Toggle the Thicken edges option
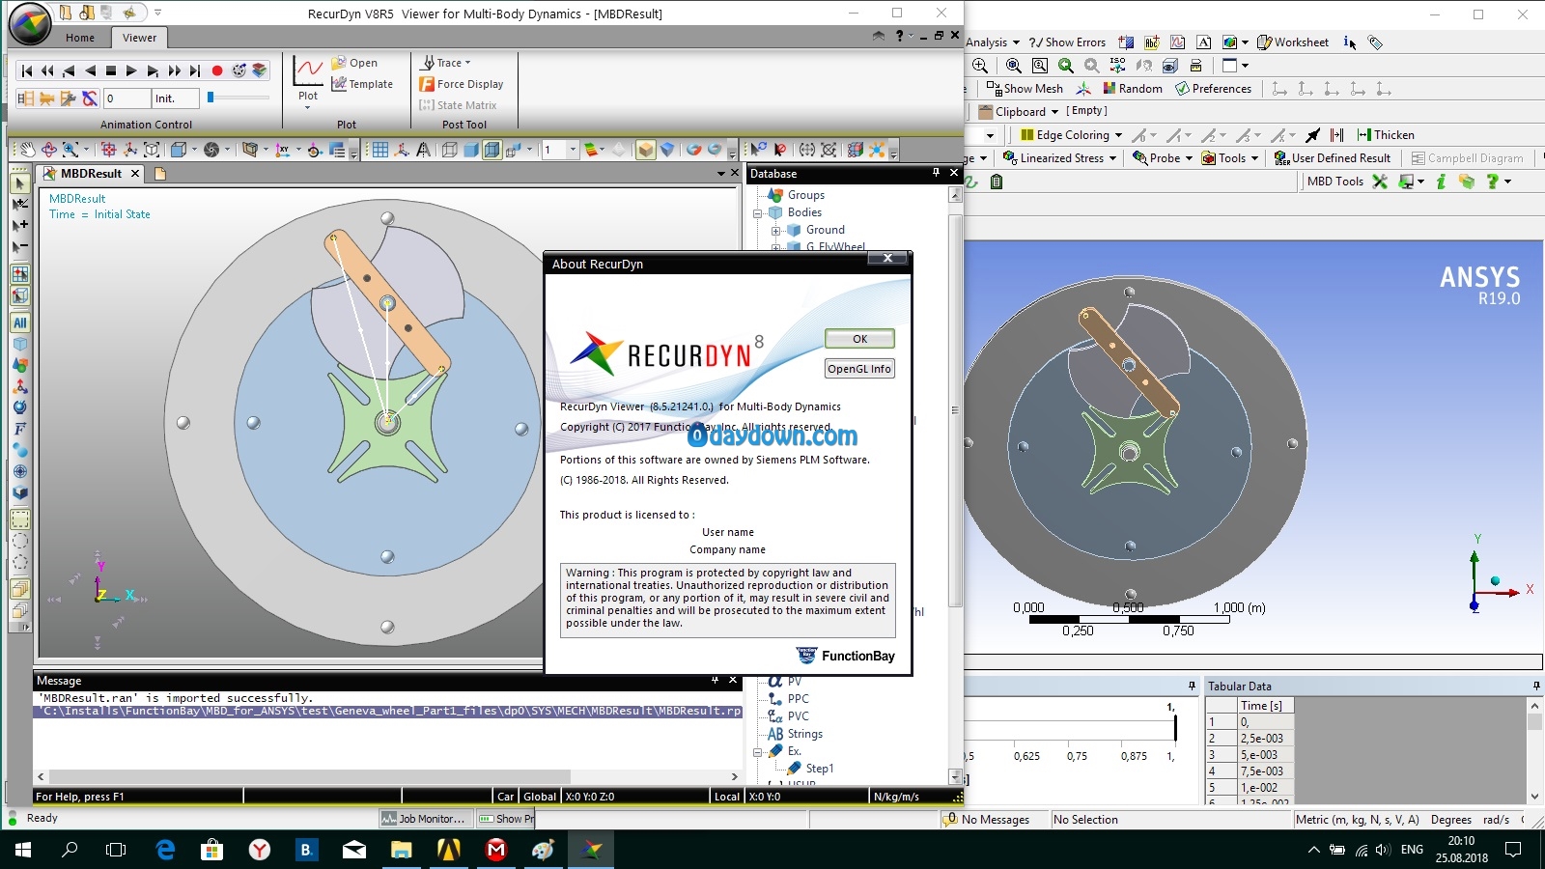The height and width of the screenshot is (869, 1545). pos(1386,135)
